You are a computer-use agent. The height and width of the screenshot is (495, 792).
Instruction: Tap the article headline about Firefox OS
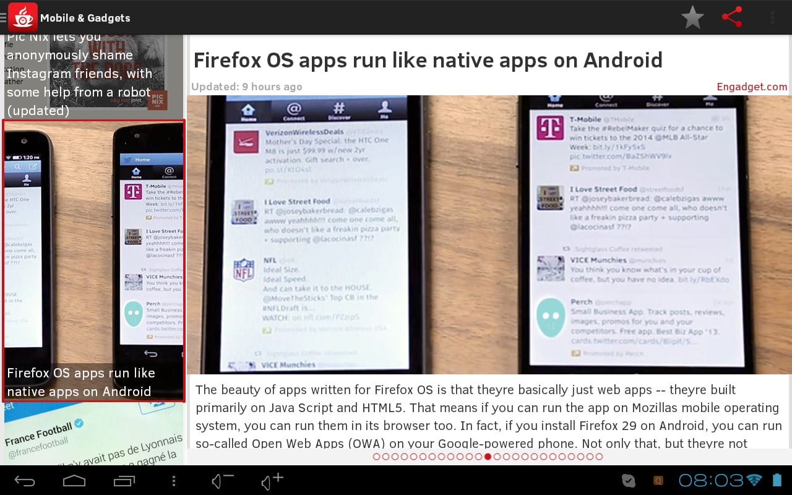(428, 60)
